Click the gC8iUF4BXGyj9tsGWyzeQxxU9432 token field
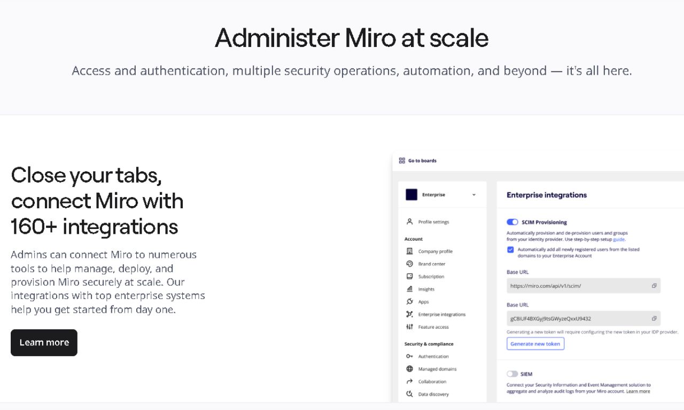Image resolution: width=684 pixels, height=410 pixels. [x=584, y=319]
